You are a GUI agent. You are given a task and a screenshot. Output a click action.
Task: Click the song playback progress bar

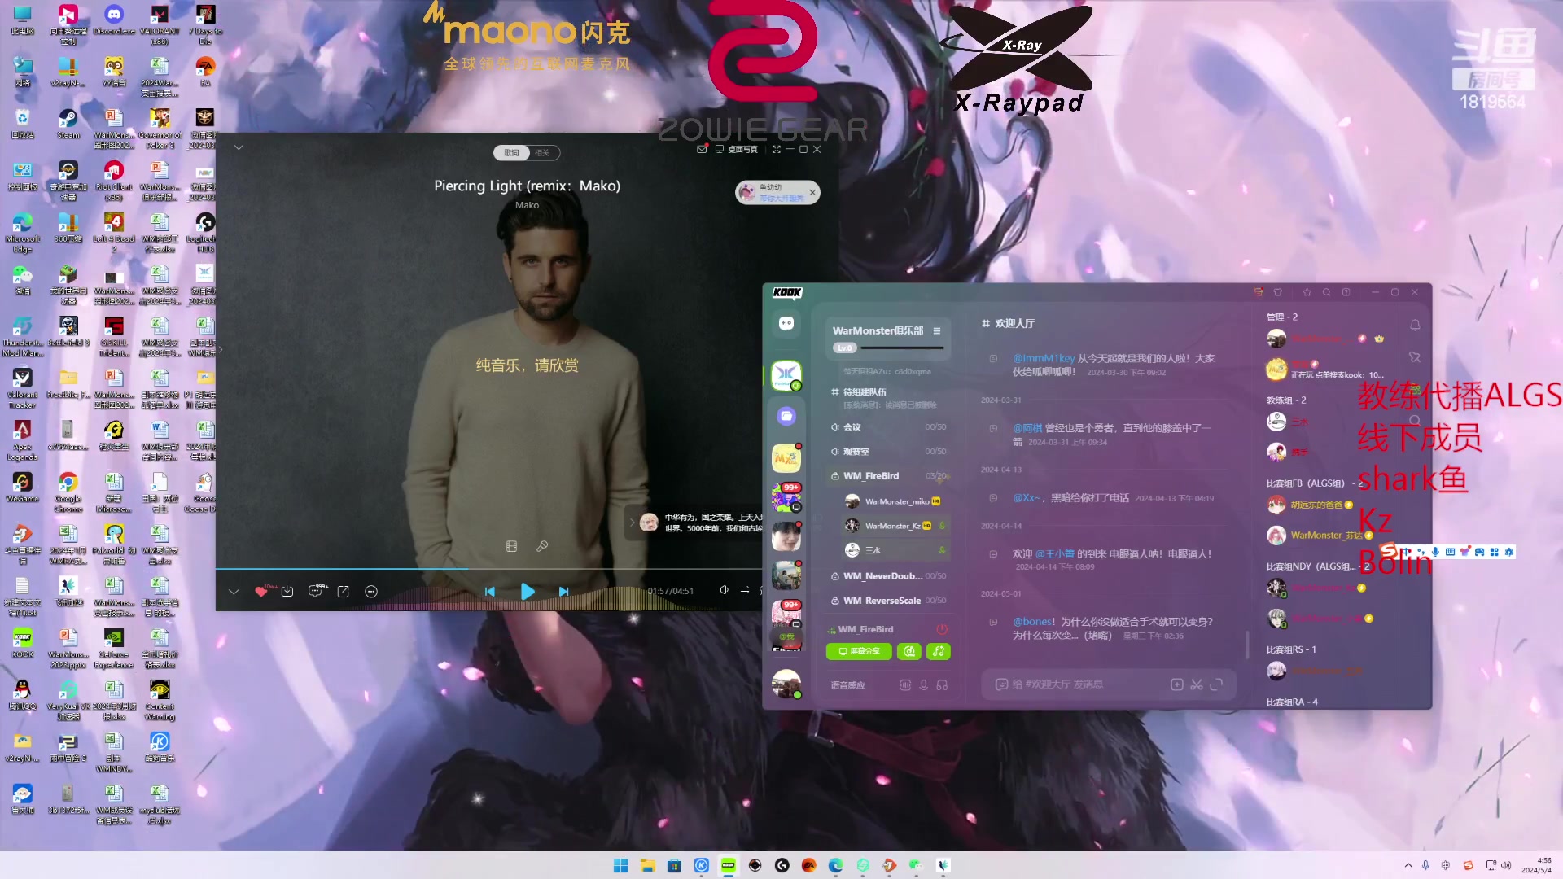coord(488,568)
